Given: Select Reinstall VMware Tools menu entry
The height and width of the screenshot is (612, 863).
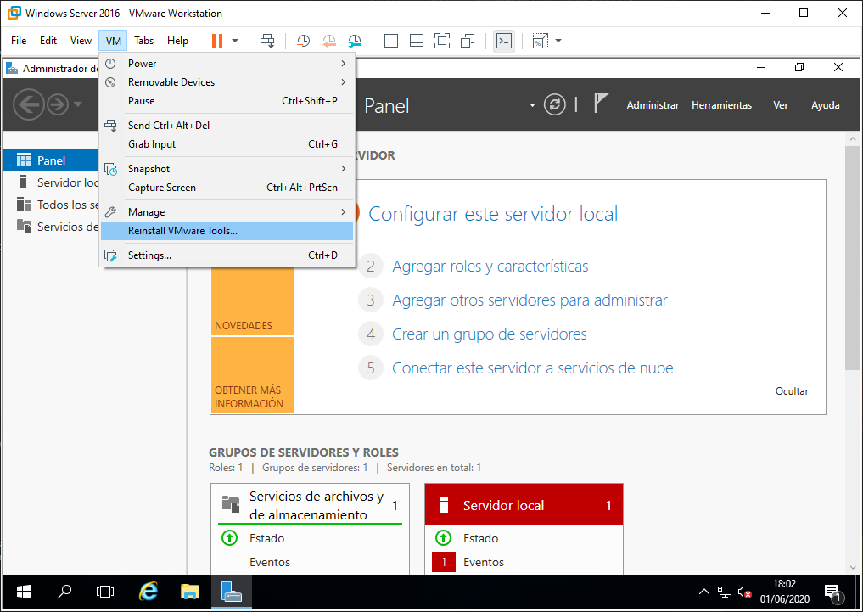Looking at the screenshot, I should coord(182,231).
